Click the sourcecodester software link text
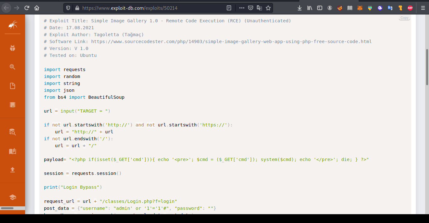Viewport: 429px width, 223px height. tap(231, 42)
